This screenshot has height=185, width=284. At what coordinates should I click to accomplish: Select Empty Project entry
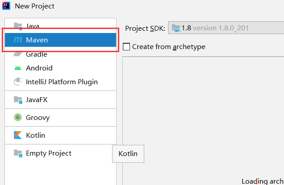60,153
